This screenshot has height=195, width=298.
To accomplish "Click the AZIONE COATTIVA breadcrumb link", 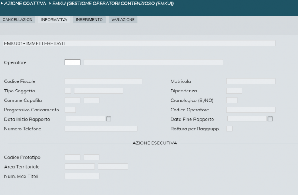I will (25, 4).
